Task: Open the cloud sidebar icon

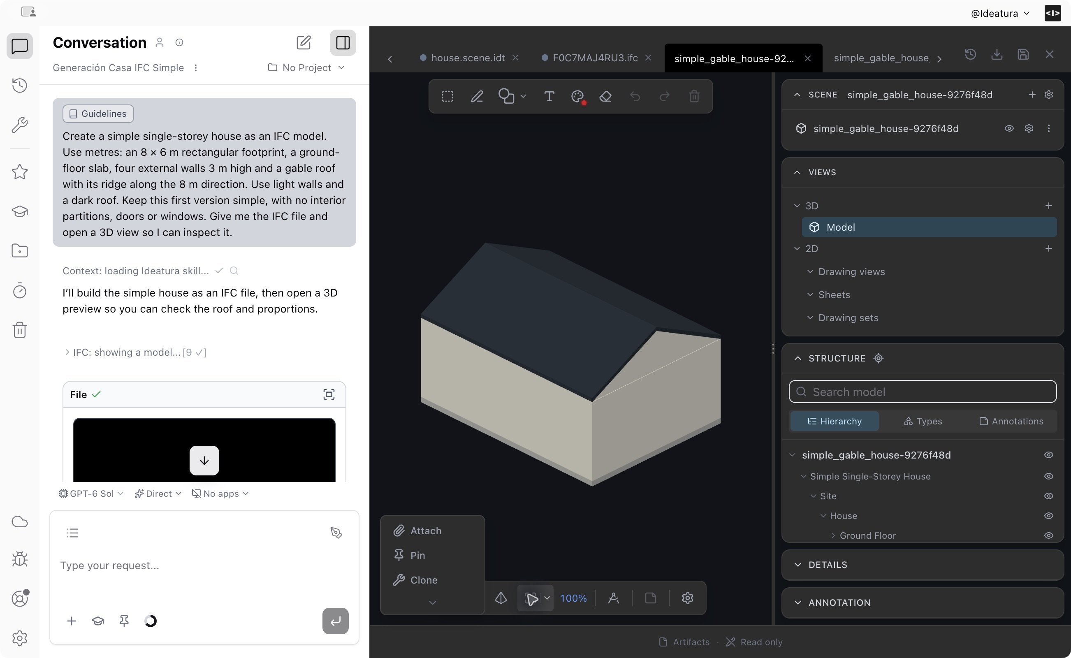Action: pos(20,521)
